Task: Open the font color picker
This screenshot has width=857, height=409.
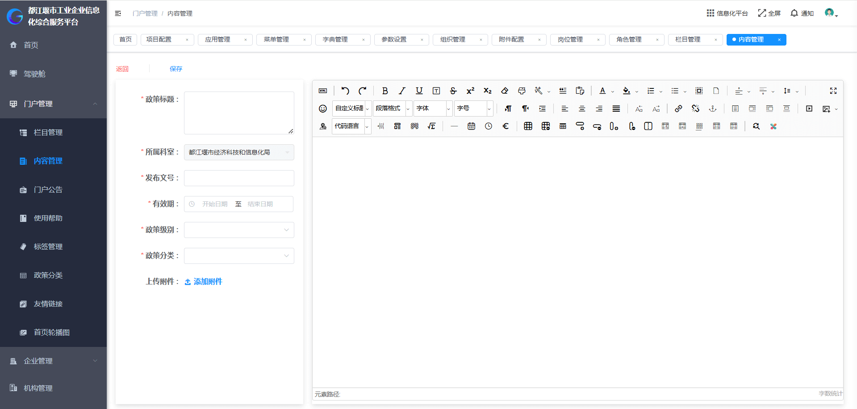Action: coord(602,91)
